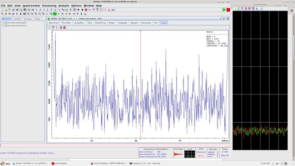Screen dimensions: 295x166
Task: Switch to 2D display mode
Action: pos(29,10)
